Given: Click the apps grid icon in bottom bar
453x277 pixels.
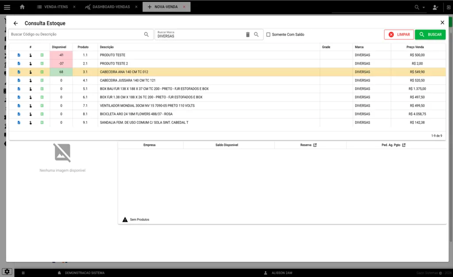Looking at the screenshot, I should click(x=23, y=272).
